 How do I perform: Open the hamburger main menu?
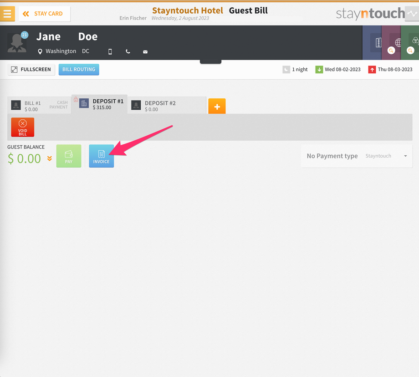click(7, 14)
